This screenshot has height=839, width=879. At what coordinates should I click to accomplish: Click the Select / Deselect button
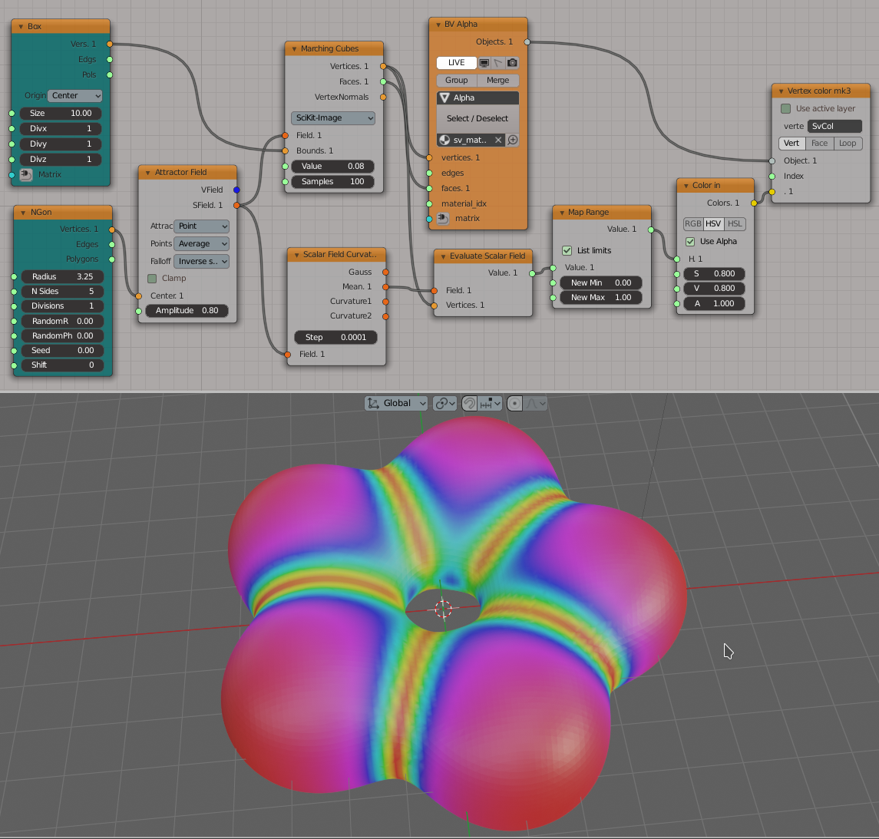coord(478,118)
